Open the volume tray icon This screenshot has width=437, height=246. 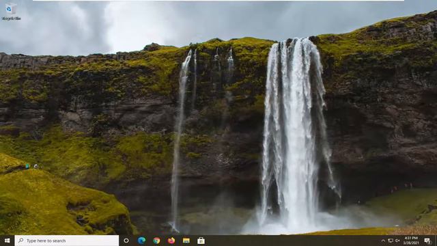397,241
